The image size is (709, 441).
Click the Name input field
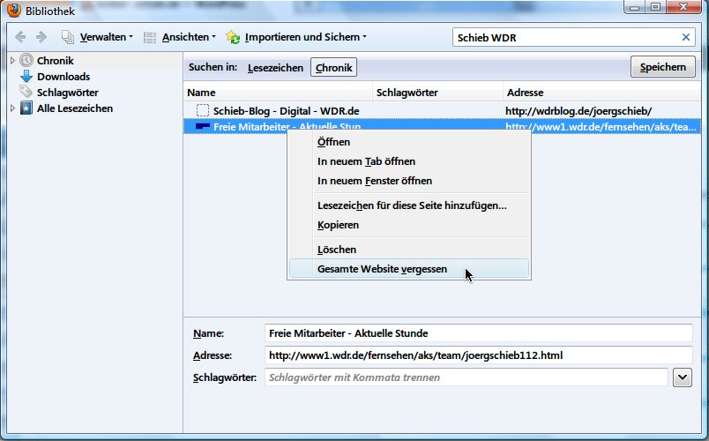pyautogui.click(x=478, y=333)
